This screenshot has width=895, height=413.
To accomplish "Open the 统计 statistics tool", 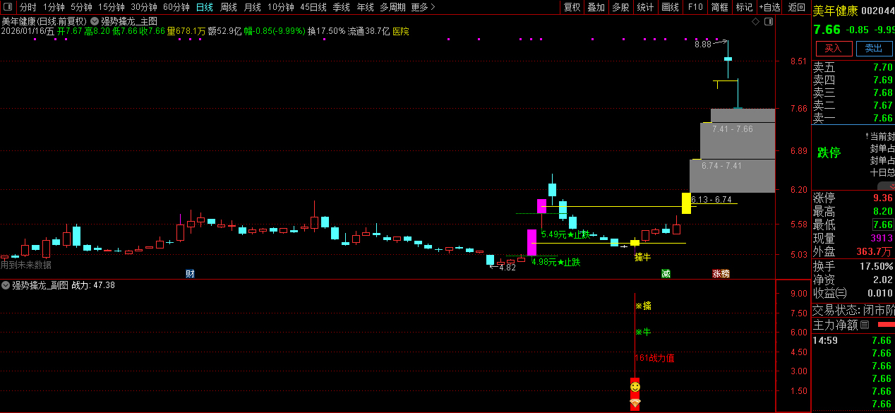I will pyautogui.click(x=645, y=7).
